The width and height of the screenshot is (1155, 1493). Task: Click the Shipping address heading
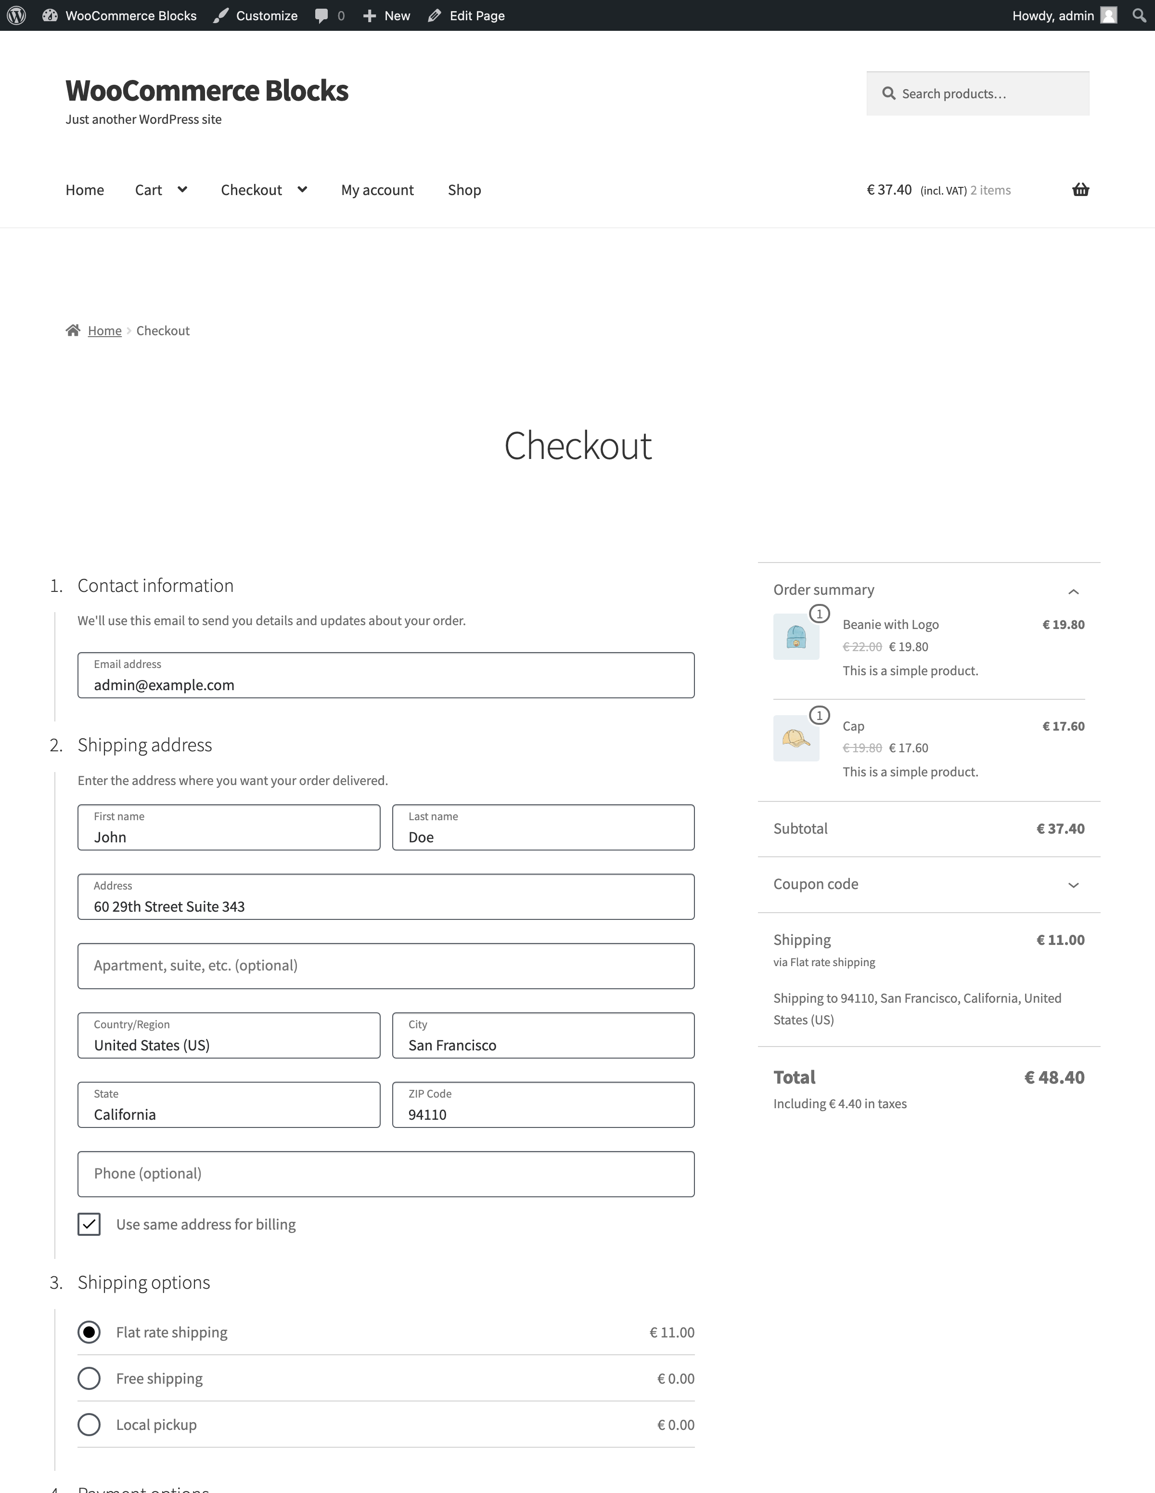[145, 745]
